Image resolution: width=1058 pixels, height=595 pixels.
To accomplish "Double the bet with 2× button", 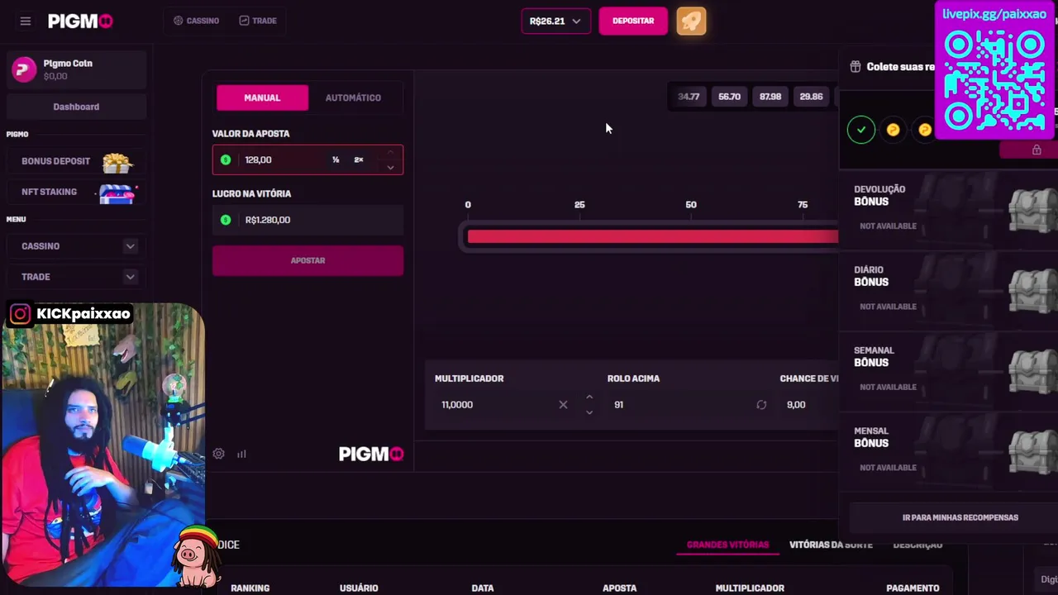I will coord(359,159).
